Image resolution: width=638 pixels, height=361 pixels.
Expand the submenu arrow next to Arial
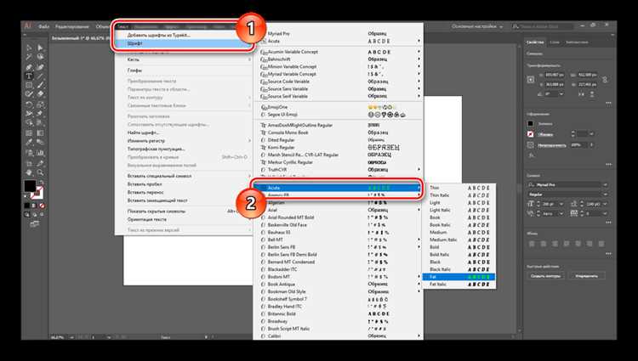coord(419,210)
